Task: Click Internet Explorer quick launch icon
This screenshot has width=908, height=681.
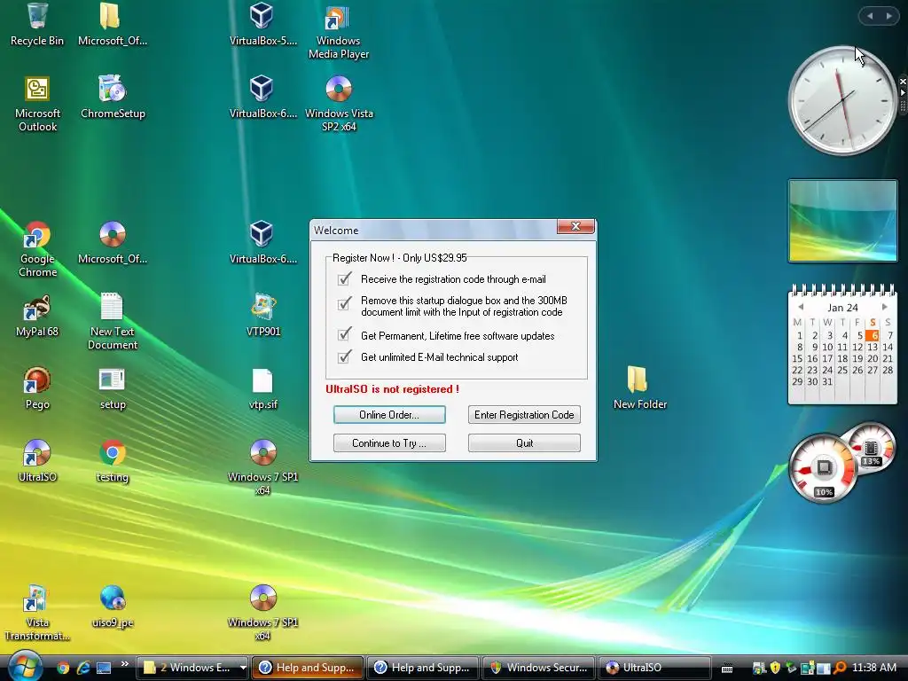Action: click(83, 668)
